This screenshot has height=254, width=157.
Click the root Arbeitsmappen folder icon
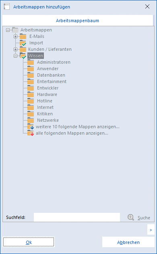tap(15, 30)
